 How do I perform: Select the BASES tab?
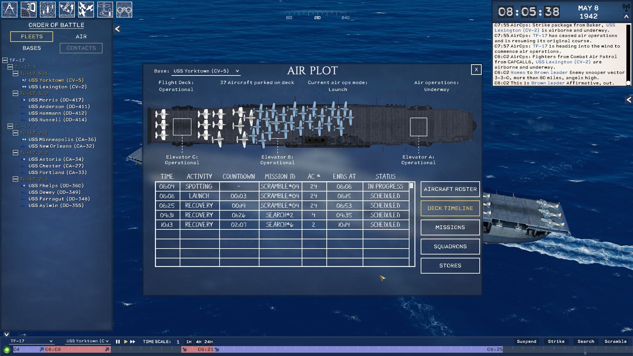click(32, 48)
